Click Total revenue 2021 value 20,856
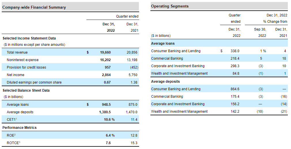Screen dimensions: 291x149 [132, 52]
